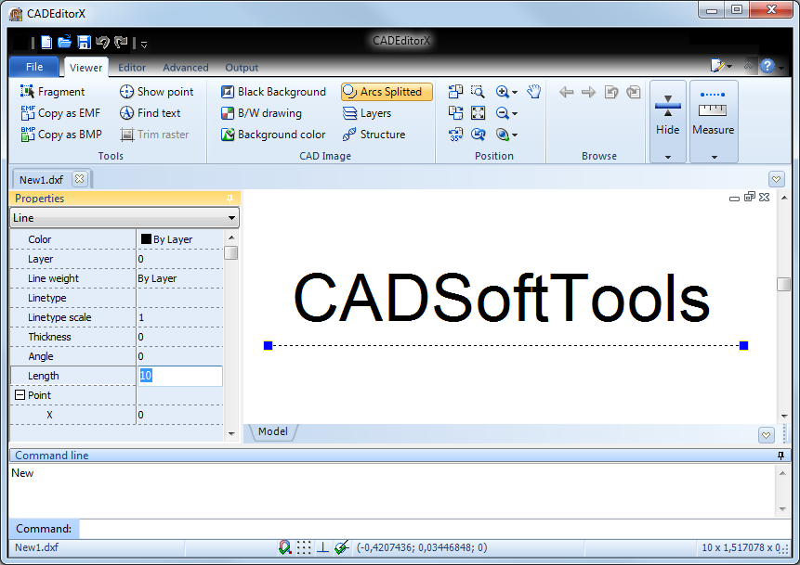
Task: Open the Structure panel
Action: point(374,135)
